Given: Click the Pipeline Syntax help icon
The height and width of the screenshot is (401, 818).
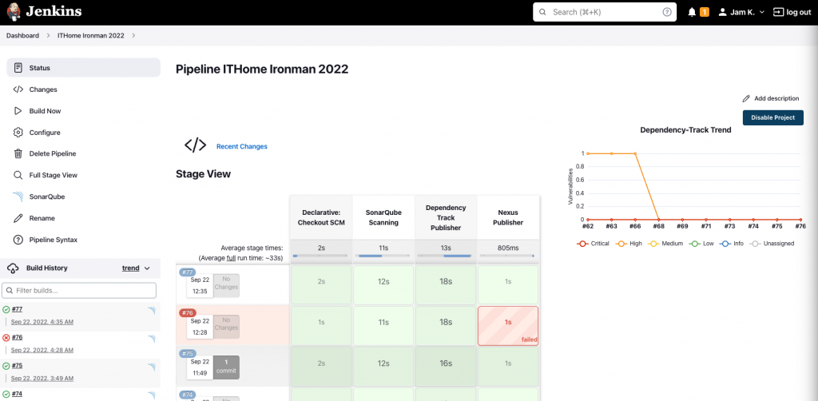Looking at the screenshot, I should click(18, 240).
